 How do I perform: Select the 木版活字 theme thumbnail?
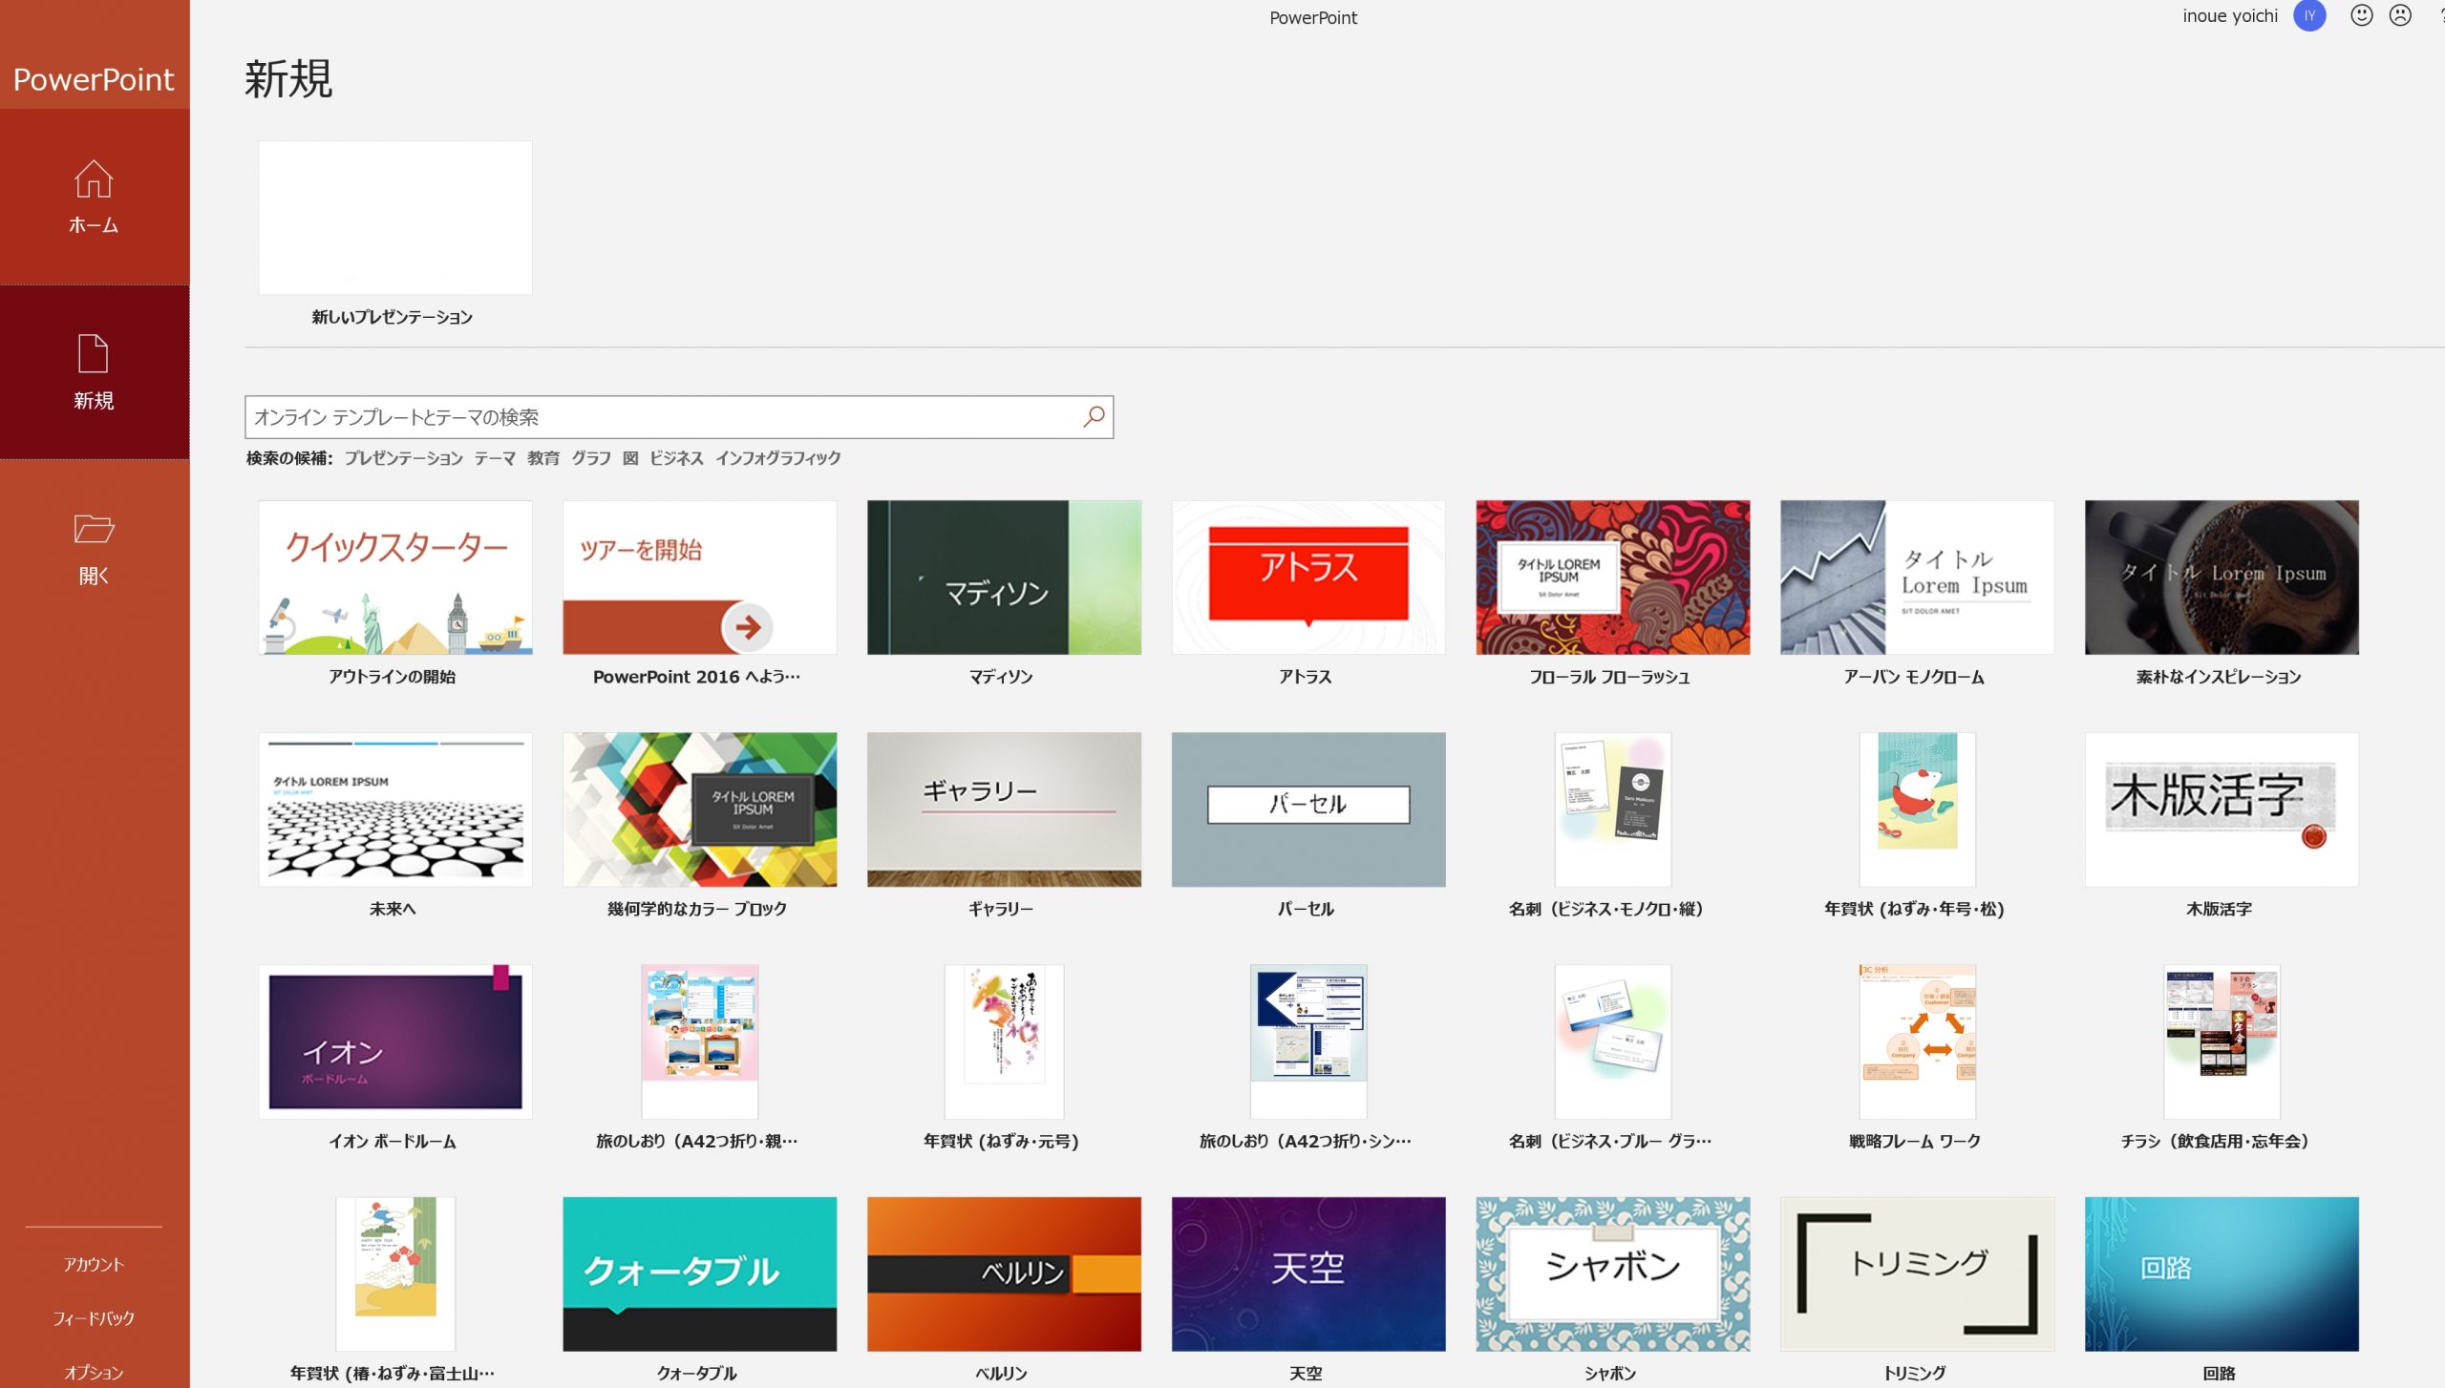pos(2222,810)
